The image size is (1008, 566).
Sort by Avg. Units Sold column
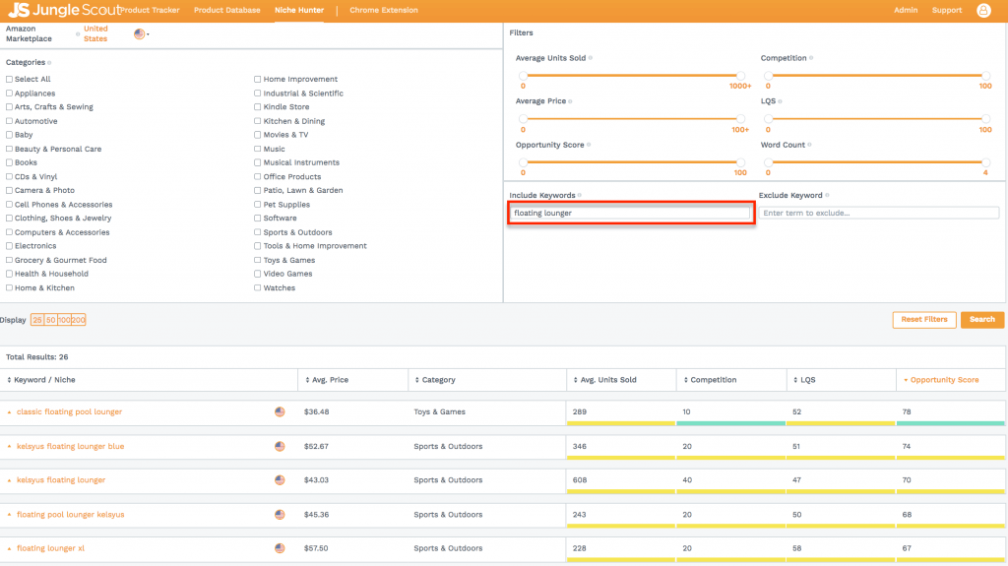pyautogui.click(x=605, y=380)
